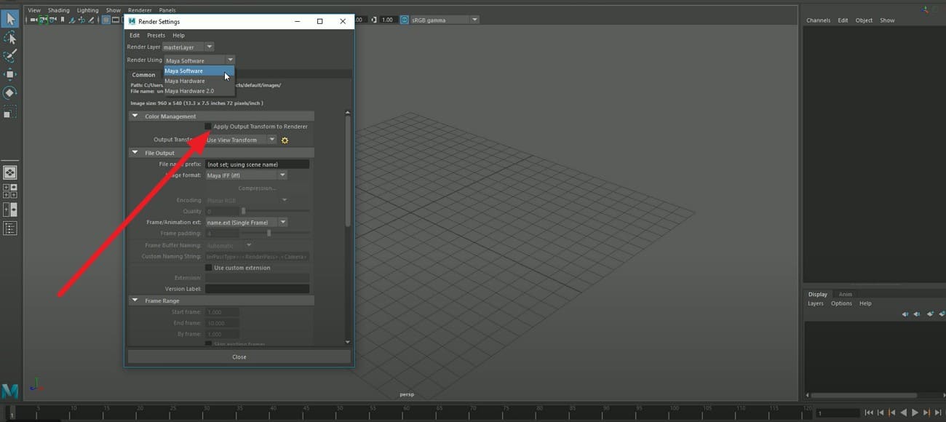Click the sRGB gamma color management icon
Image resolution: width=946 pixels, height=422 pixels.
click(x=404, y=20)
